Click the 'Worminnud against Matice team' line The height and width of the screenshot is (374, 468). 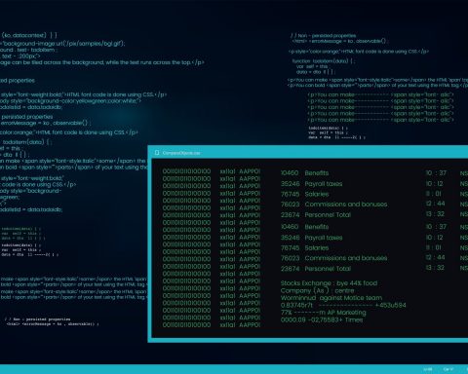click(331, 298)
